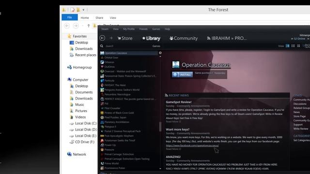Open Explorer recent locations dropdown arrow
The width and height of the screenshot is (310, 174).
pos(82,26)
